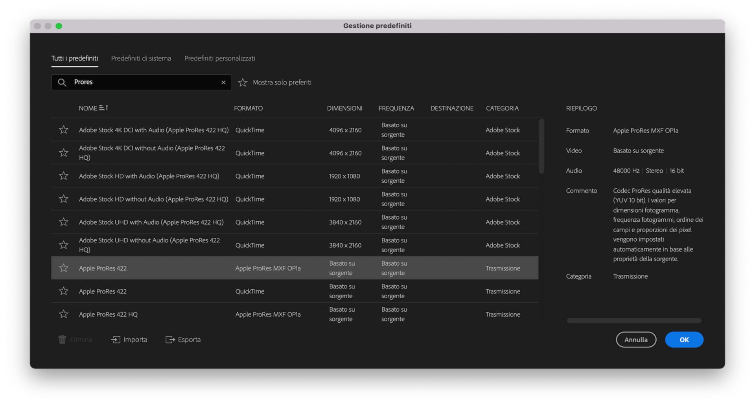Click the Annulla button

(636, 340)
